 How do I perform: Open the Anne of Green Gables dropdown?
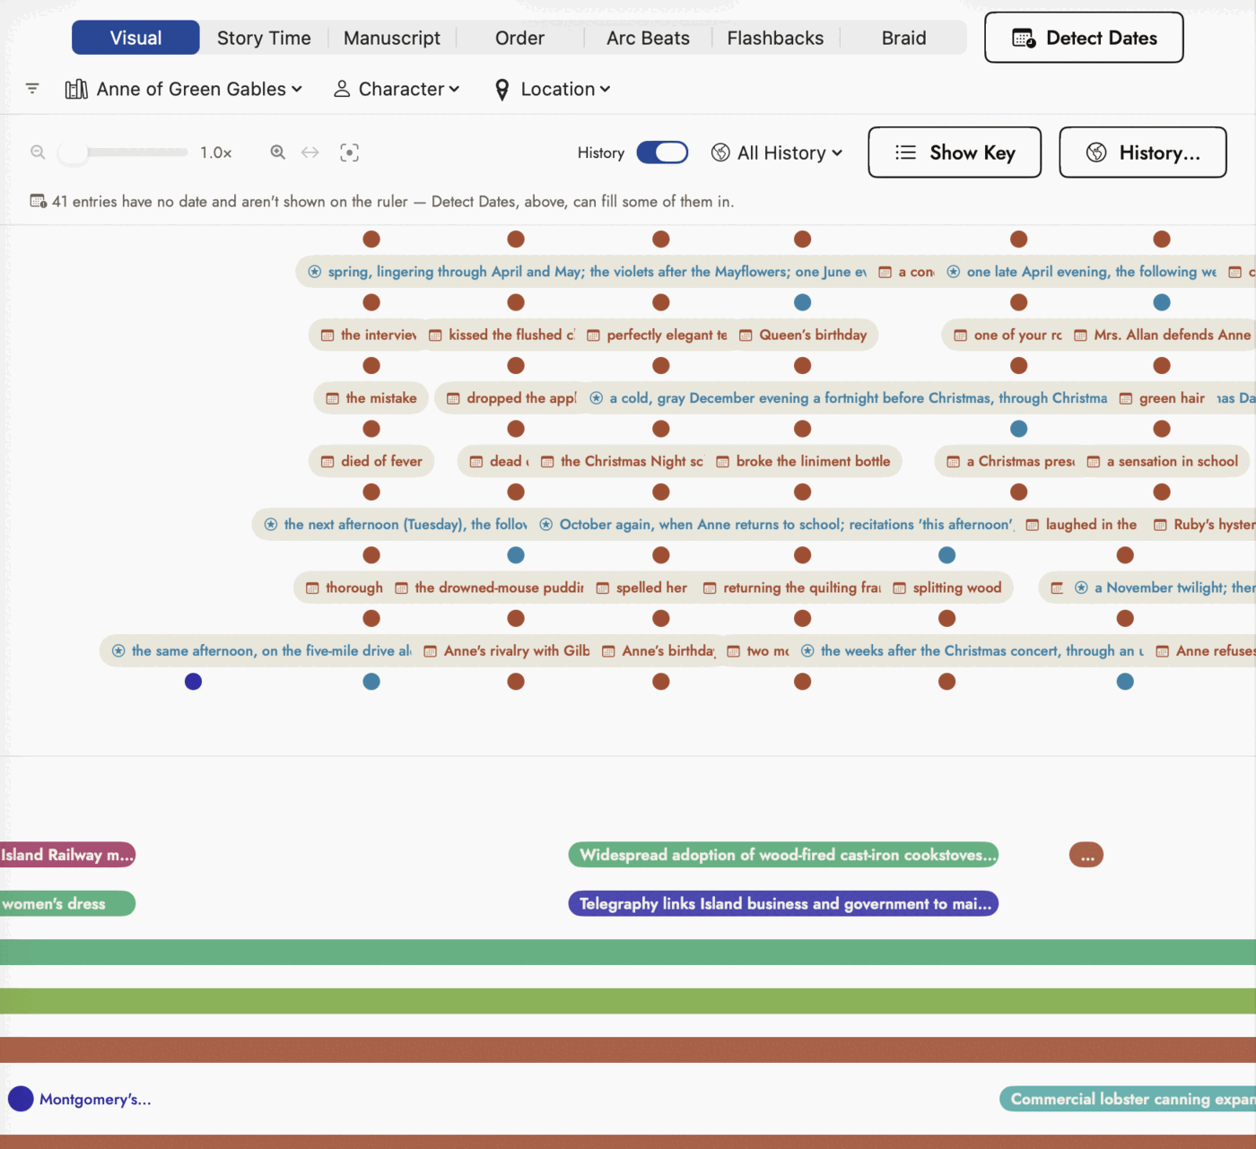pyautogui.click(x=184, y=89)
